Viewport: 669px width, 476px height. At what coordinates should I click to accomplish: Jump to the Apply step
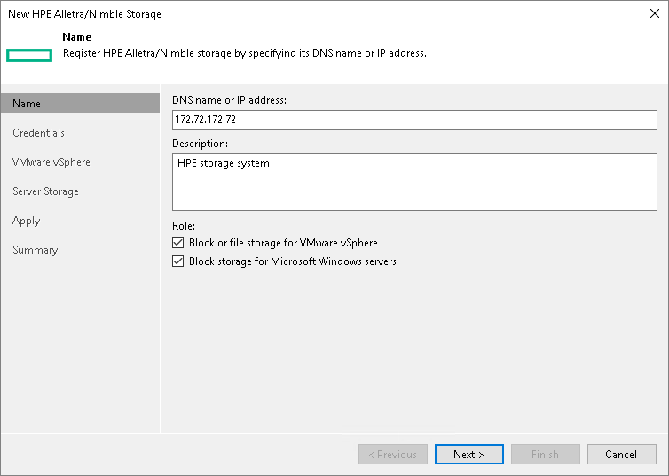coord(26,222)
